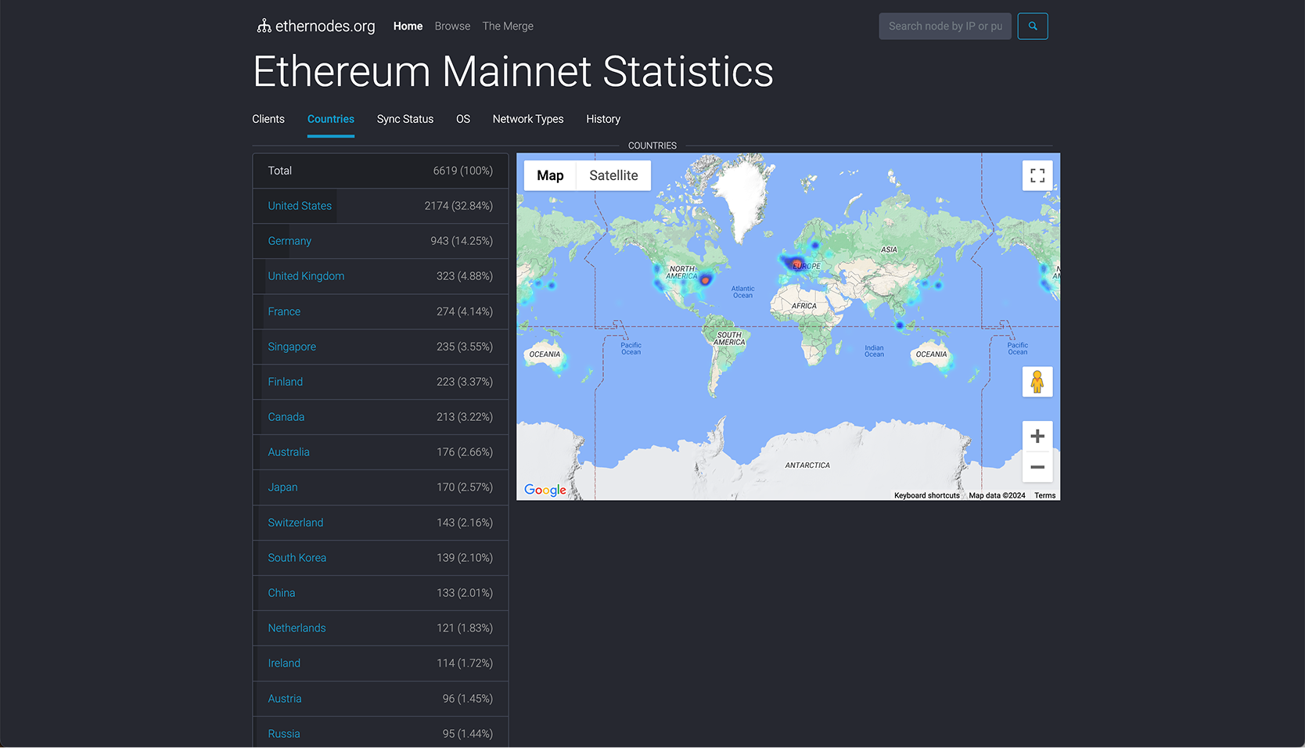Select the Countries tab
1305x748 pixels.
tap(331, 119)
